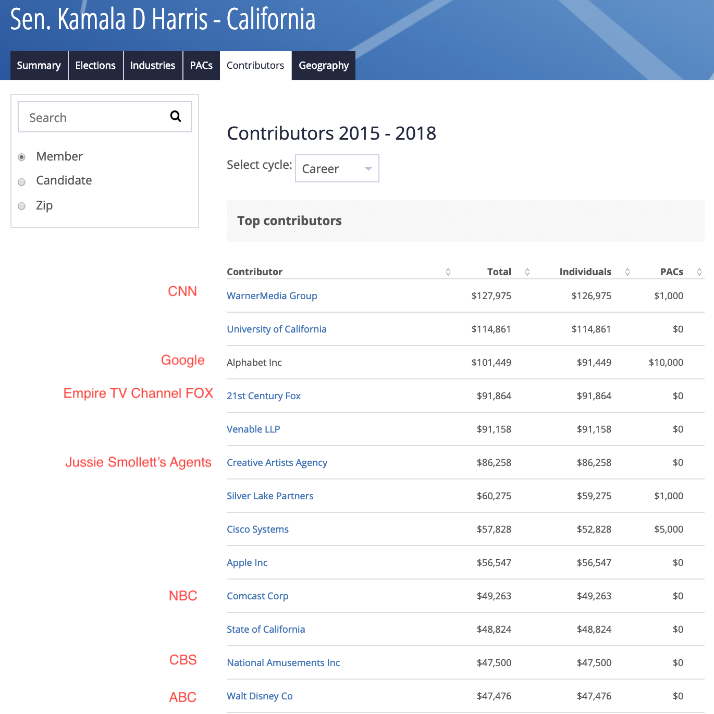
Task: Click the $101,449 total for Alphabet Inc
Action: 491,363
